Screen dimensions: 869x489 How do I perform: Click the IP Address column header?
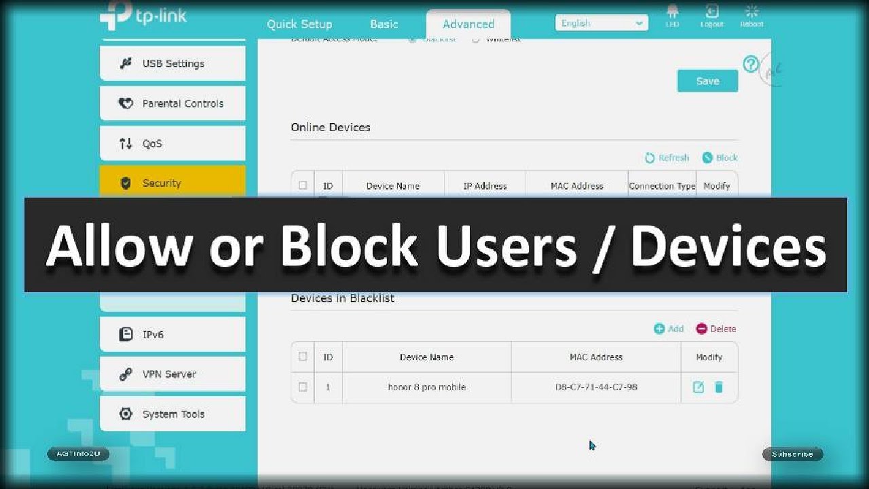tap(485, 186)
